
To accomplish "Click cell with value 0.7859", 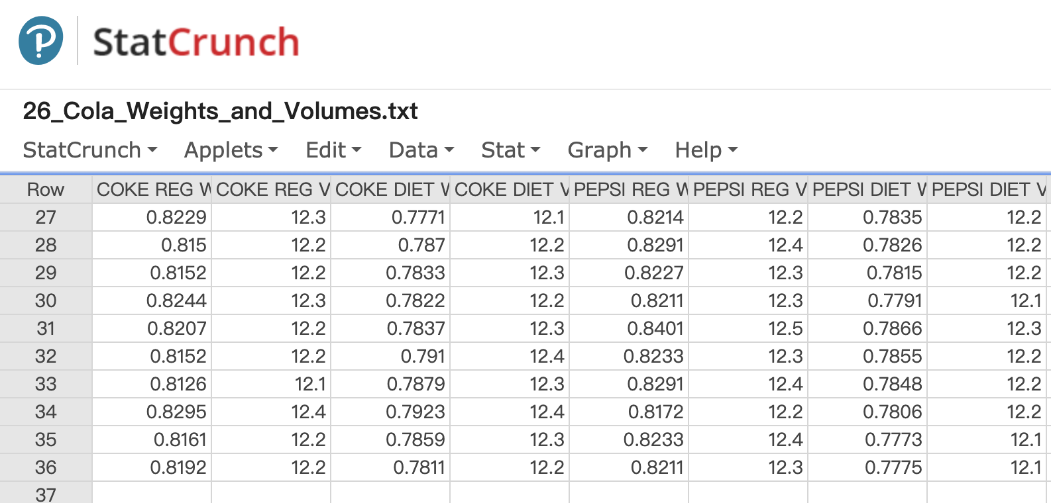I will [x=390, y=439].
